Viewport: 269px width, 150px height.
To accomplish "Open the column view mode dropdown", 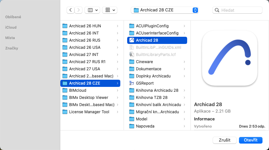I will click(92, 10).
